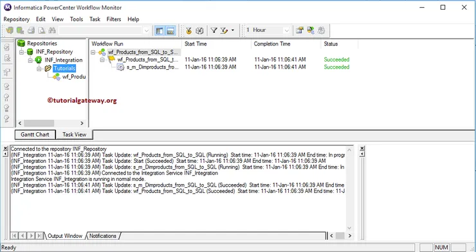Open the Edit menu
The height and width of the screenshot is (252, 476).
tap(41, 19)
